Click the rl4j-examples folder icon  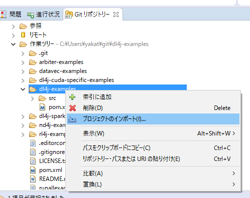pyautogui.click(x=33, y=134)
